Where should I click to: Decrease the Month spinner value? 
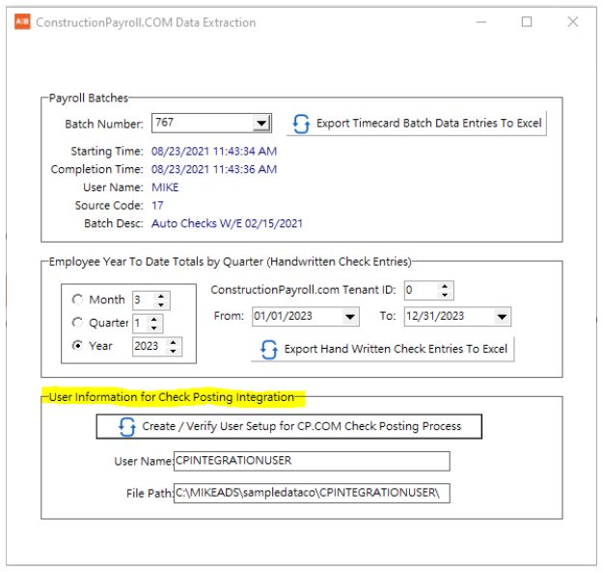161,304
